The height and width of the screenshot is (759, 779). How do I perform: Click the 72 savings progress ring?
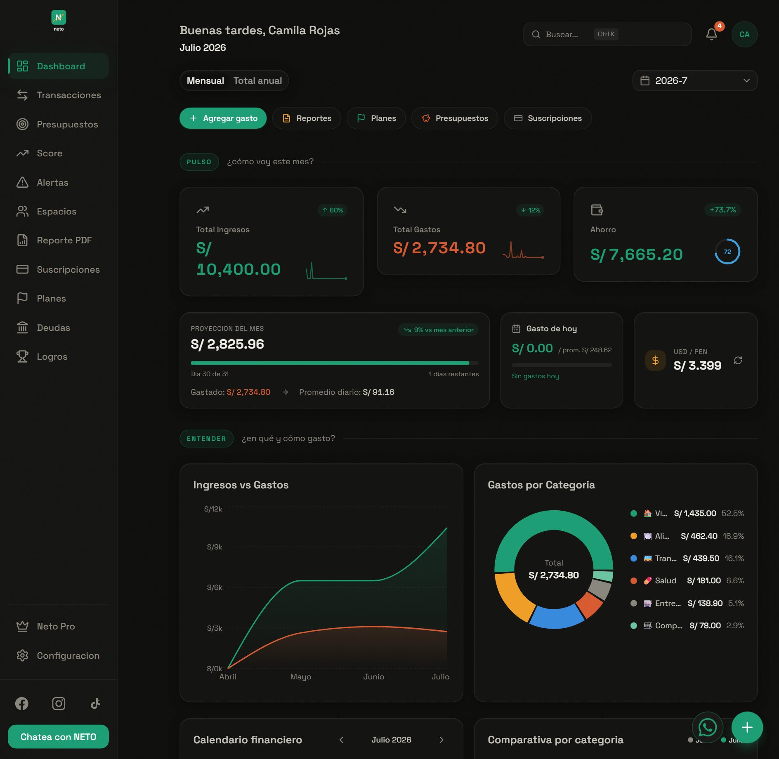727,252
